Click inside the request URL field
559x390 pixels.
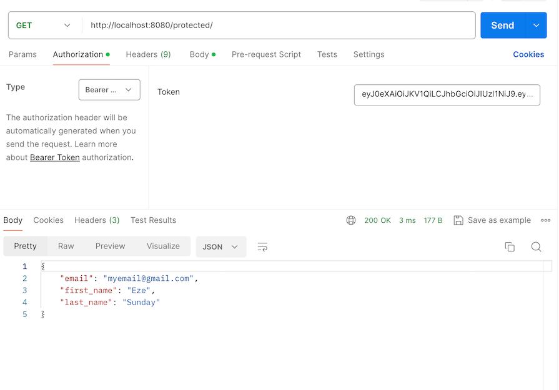click(250, 25)
